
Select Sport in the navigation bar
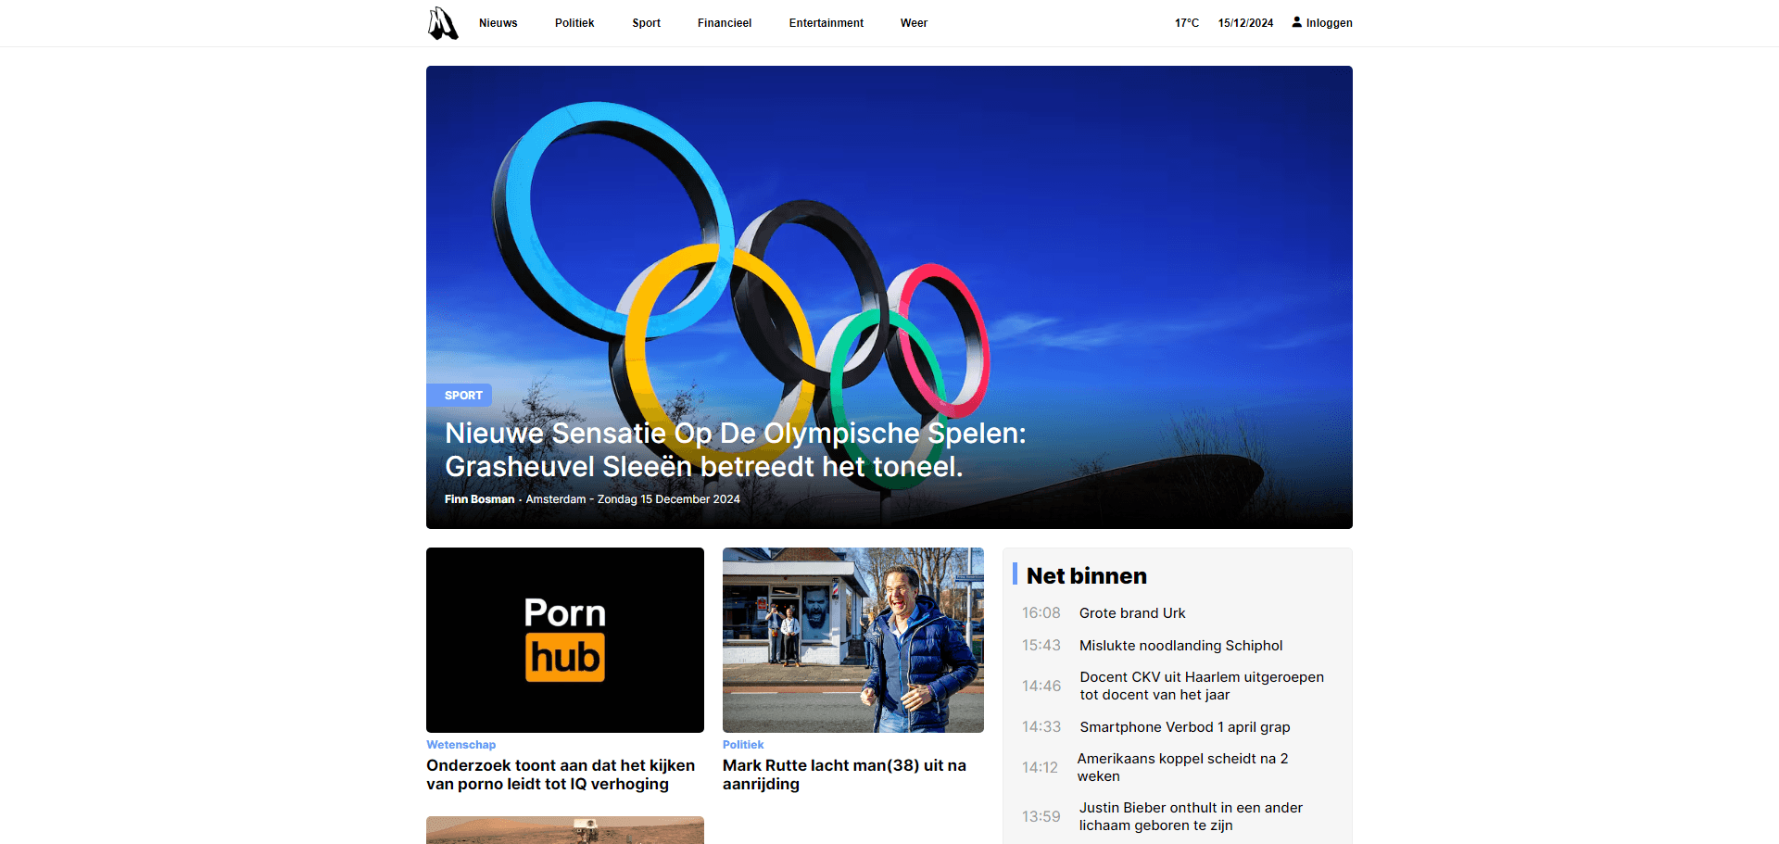[x=646, y=23]
